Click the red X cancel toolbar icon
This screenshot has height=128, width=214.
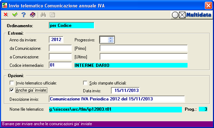pos(6,14)
